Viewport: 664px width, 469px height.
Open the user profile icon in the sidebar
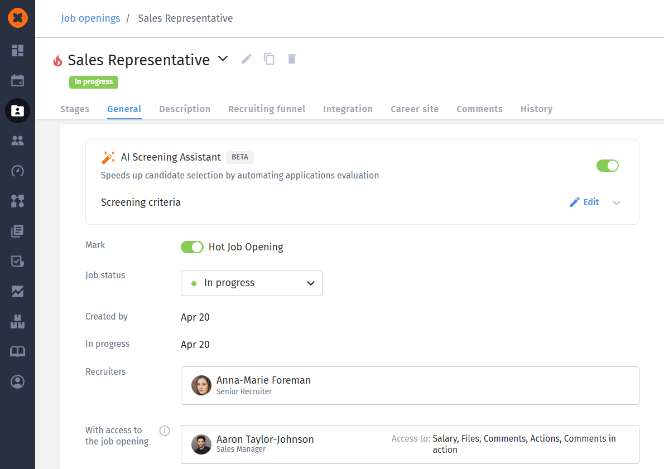pyautogui.click(x=18, y=381)
